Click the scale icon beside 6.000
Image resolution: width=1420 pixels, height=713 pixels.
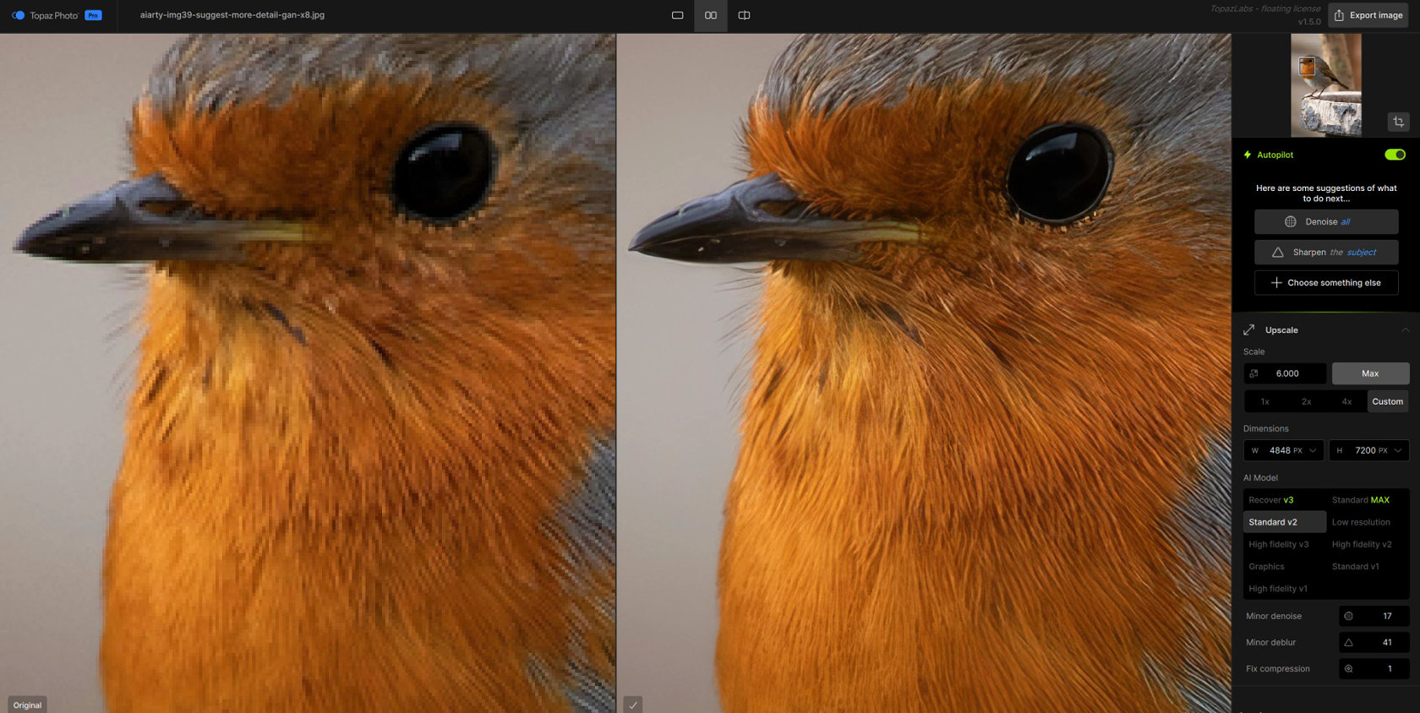(1254, 373)
